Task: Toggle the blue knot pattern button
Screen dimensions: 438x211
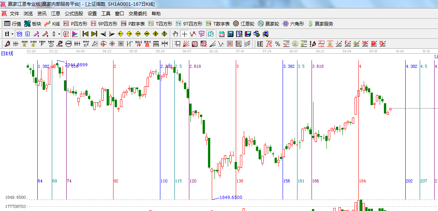Action: coord(19,34)
